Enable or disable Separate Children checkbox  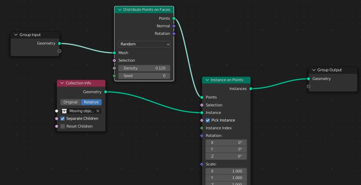(x=62, y=119)
